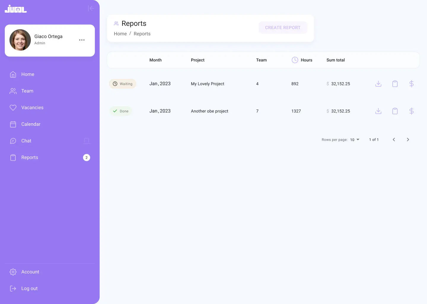
Task: Open clipboard icon for Another obe project
Action: pyautogui.click(x=395, y=111)
